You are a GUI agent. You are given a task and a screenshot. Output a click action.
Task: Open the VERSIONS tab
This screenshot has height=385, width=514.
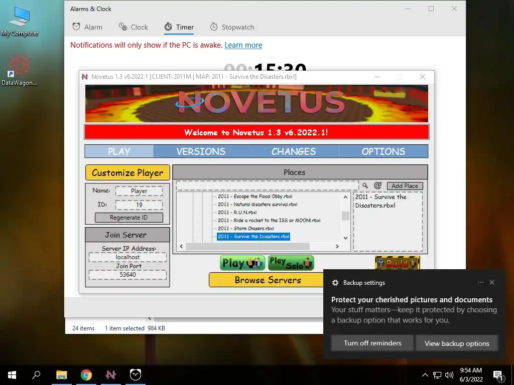click(x=201, y=151)
